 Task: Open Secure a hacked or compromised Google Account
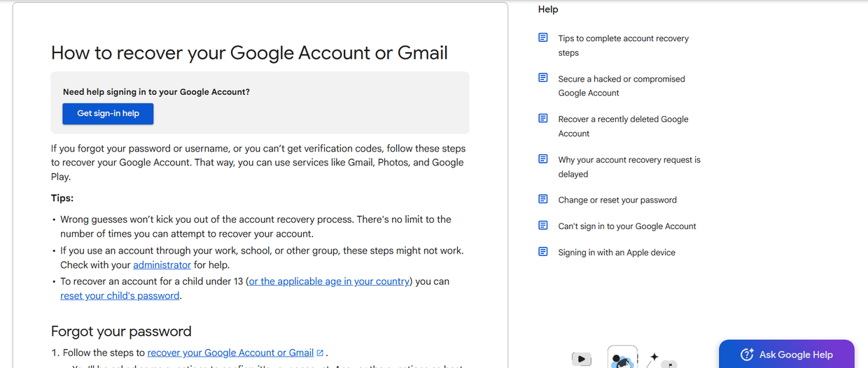622,86
